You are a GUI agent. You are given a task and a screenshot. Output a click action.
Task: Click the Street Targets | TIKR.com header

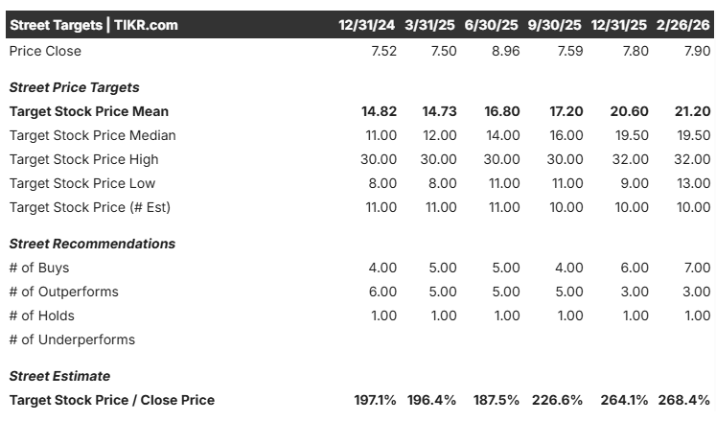94,25
